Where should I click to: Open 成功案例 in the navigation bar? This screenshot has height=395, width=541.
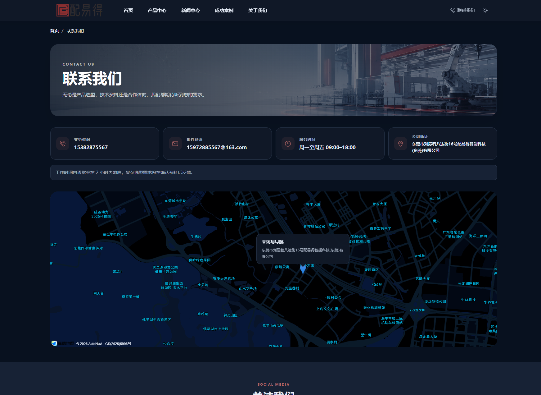coord(224,10)
